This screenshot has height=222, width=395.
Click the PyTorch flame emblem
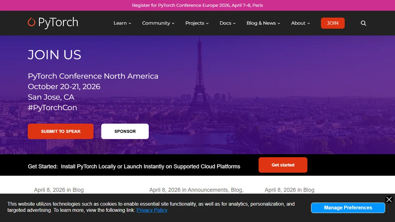(31, 22)
